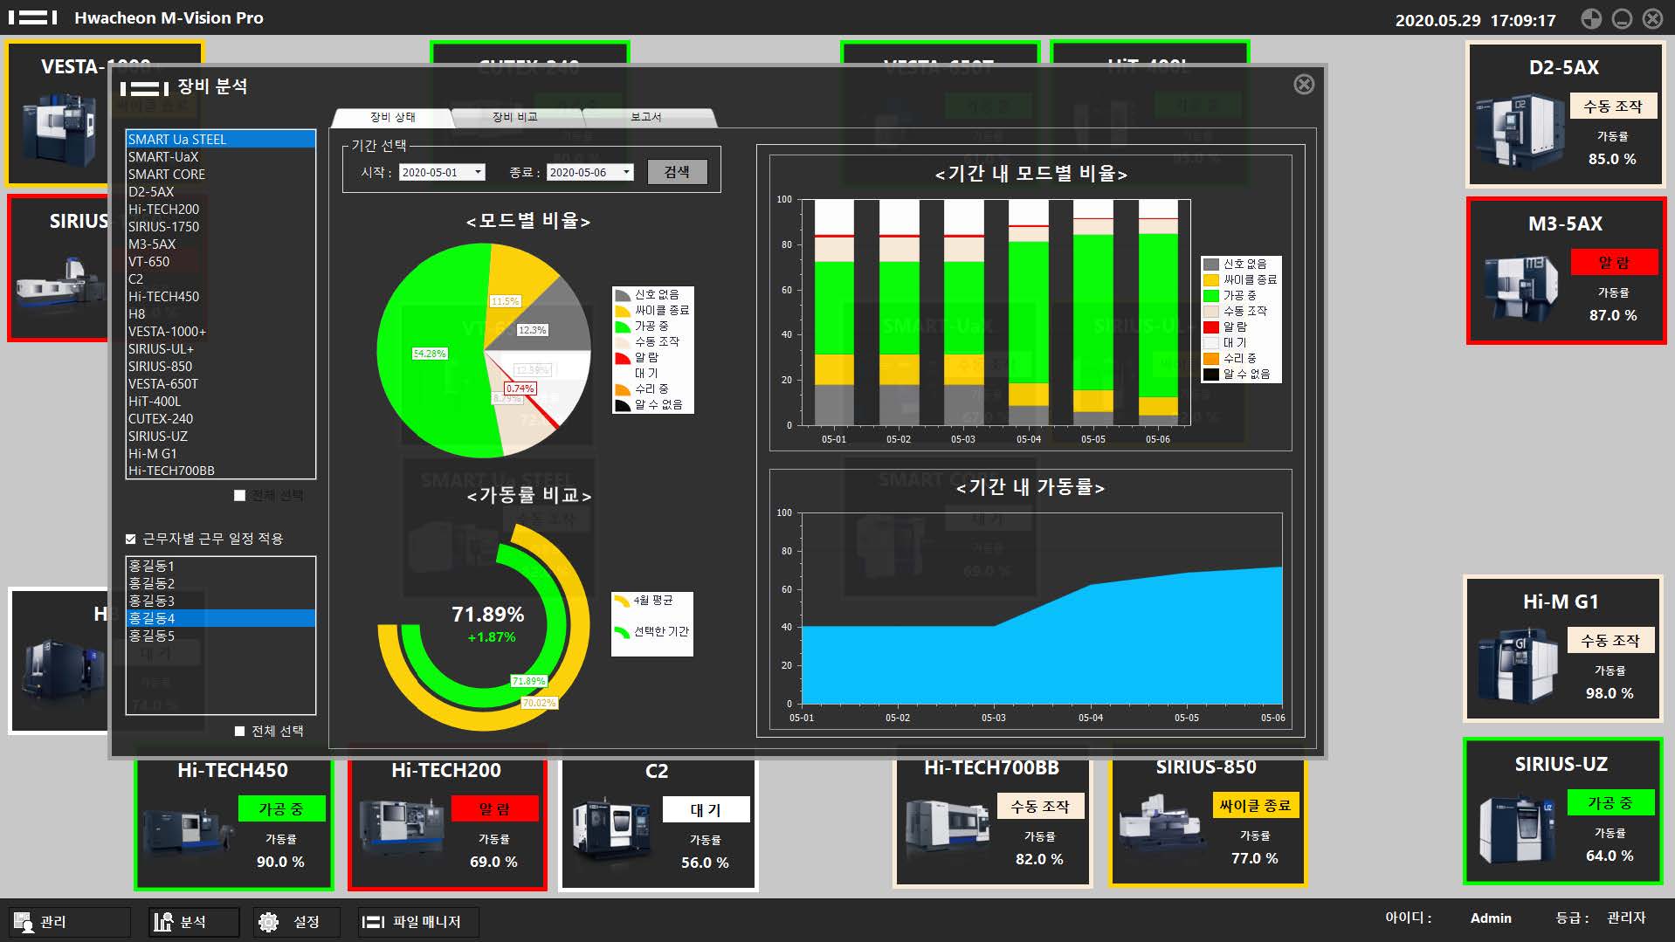
Task: Click the 알람 status on M3-5AX card
Action: click(1613, 263)
